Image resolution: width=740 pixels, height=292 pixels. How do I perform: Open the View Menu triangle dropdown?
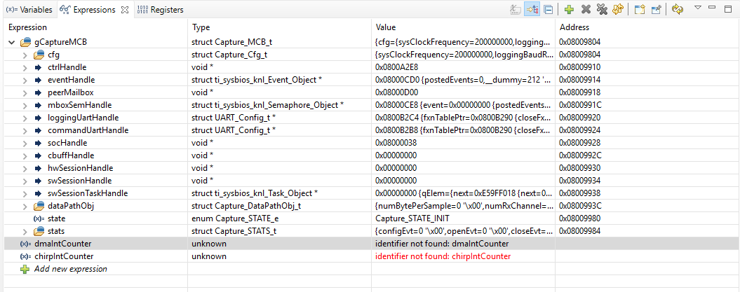tap(698, 8)
